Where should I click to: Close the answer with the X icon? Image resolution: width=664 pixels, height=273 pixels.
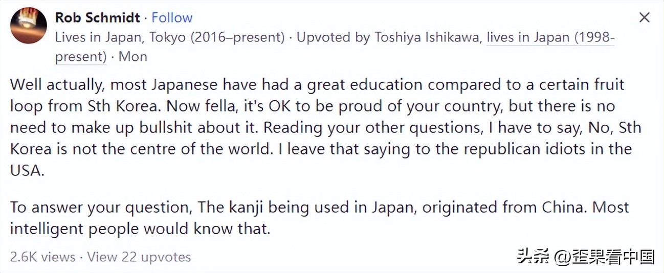645,17
